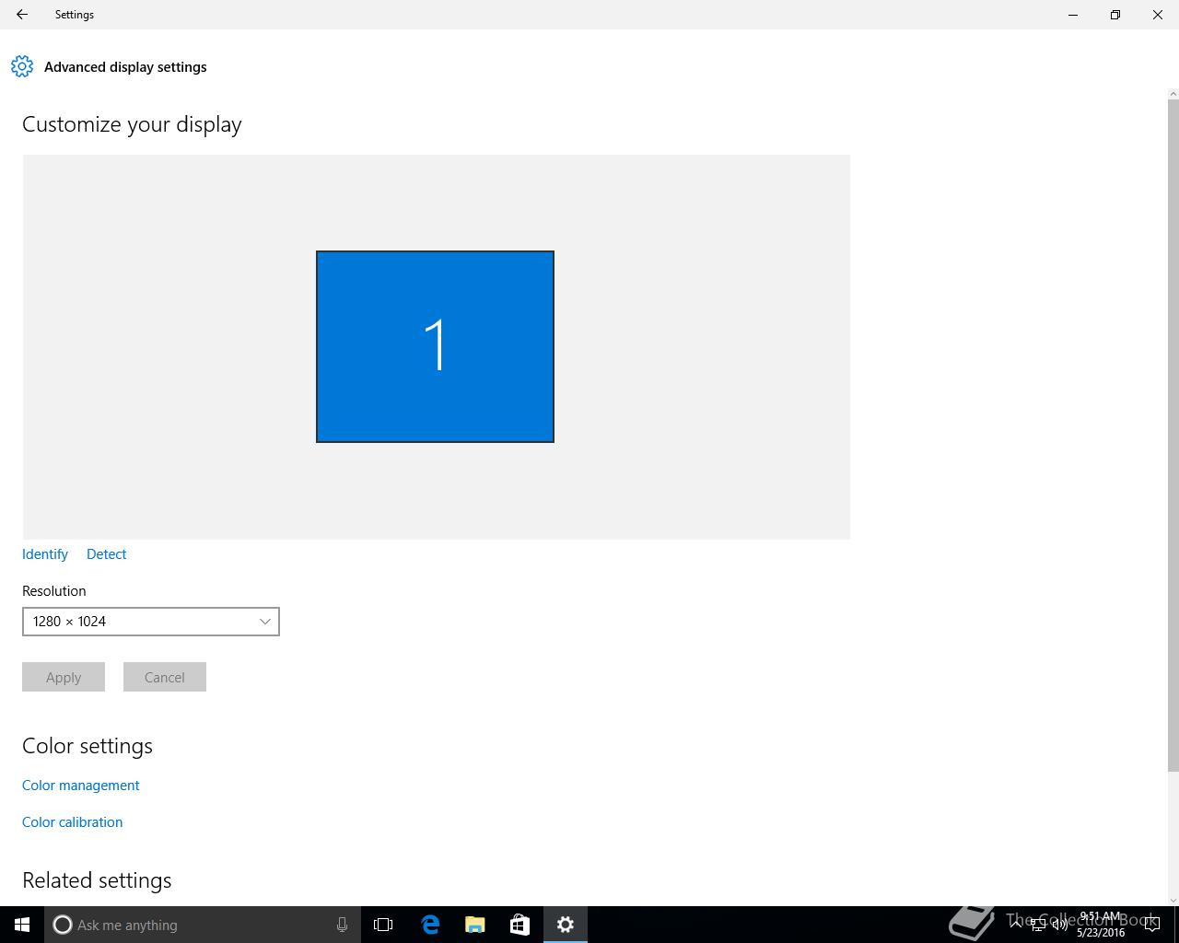Open Color management link
This screenshot has width=1179, height=943.
point(81,786)
